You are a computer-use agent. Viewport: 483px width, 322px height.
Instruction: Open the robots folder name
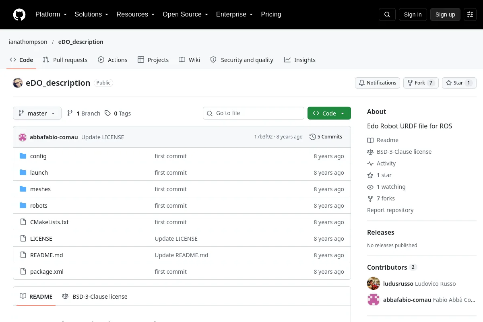click(39, 206)
